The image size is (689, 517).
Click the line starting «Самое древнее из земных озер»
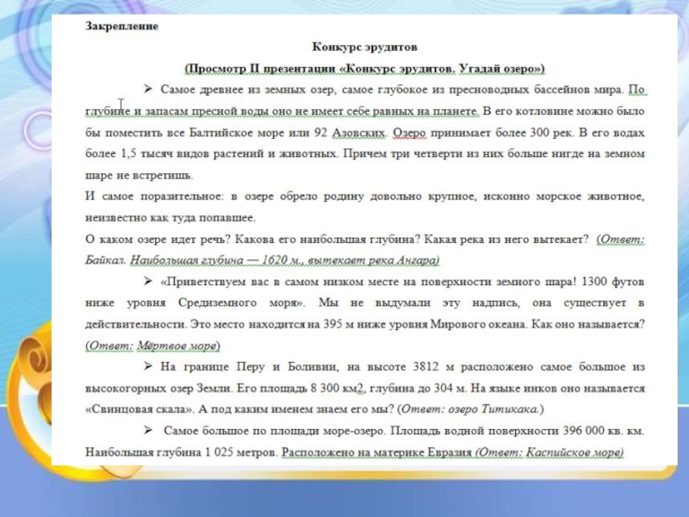click(403, 90)
